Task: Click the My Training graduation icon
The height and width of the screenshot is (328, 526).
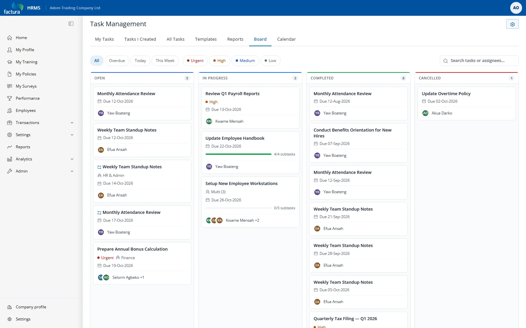Action: click(x=10, y=62)
